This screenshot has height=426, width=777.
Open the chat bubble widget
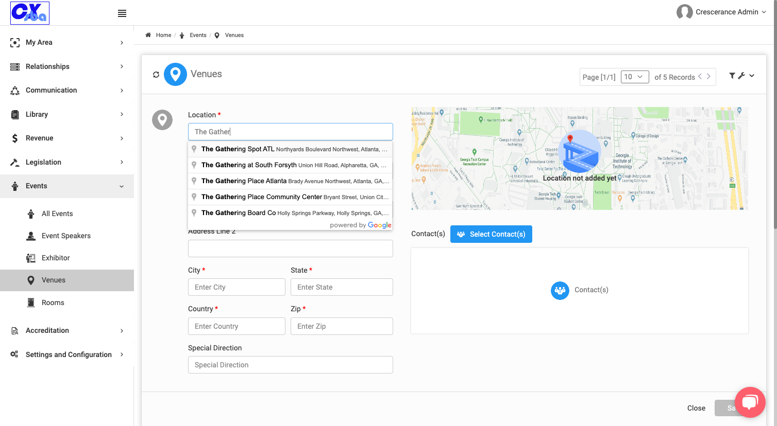pyautogui.click(x=750, y=402)
